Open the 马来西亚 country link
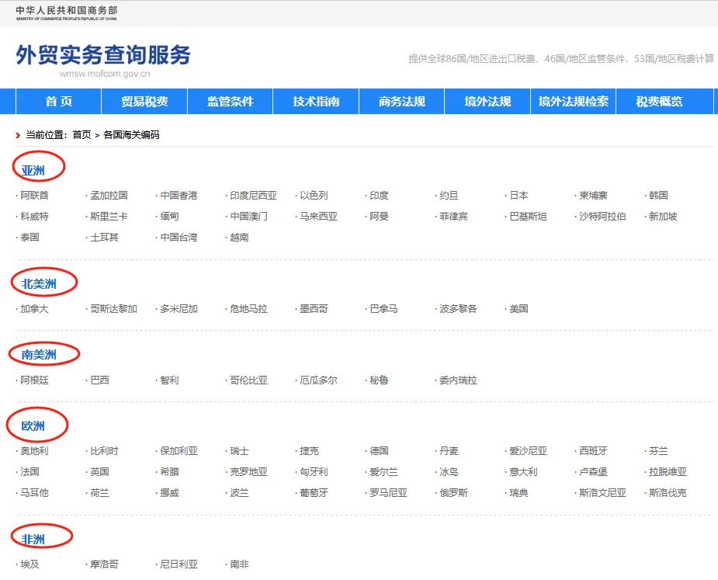718x580 pixels. (x=318, y=217)
